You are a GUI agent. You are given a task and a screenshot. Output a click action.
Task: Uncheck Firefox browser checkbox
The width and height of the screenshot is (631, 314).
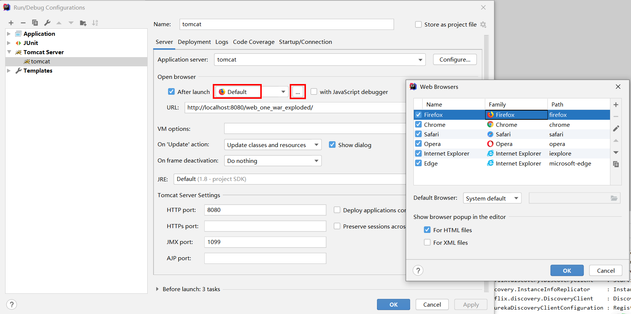tap(419, 115)
